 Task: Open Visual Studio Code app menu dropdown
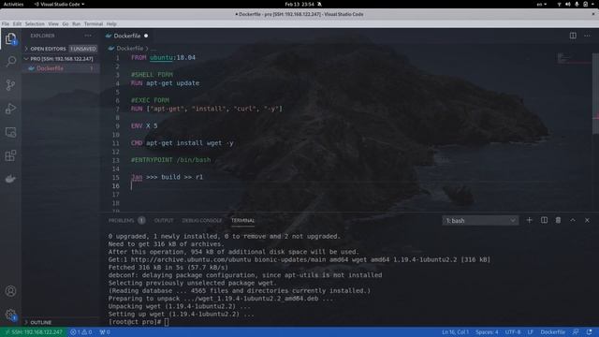59,4
